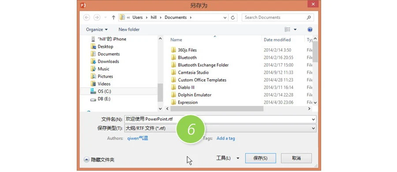Screen dimensions: 397x172
Task: Change the view with view icon
Action: (287, 29)
